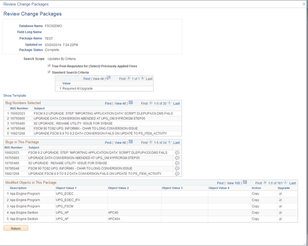The height and width of the screenshot is (246, 308).
Task: Sort Modified Objects by Upgrade column
Action: (x=284, y=188)
